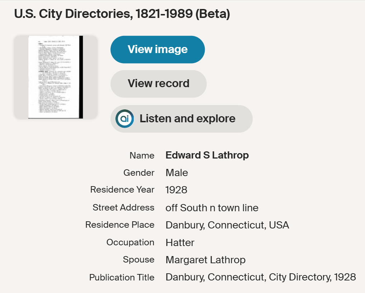
Task: Click the Street Address label
Action: click(x=123, y=208)
